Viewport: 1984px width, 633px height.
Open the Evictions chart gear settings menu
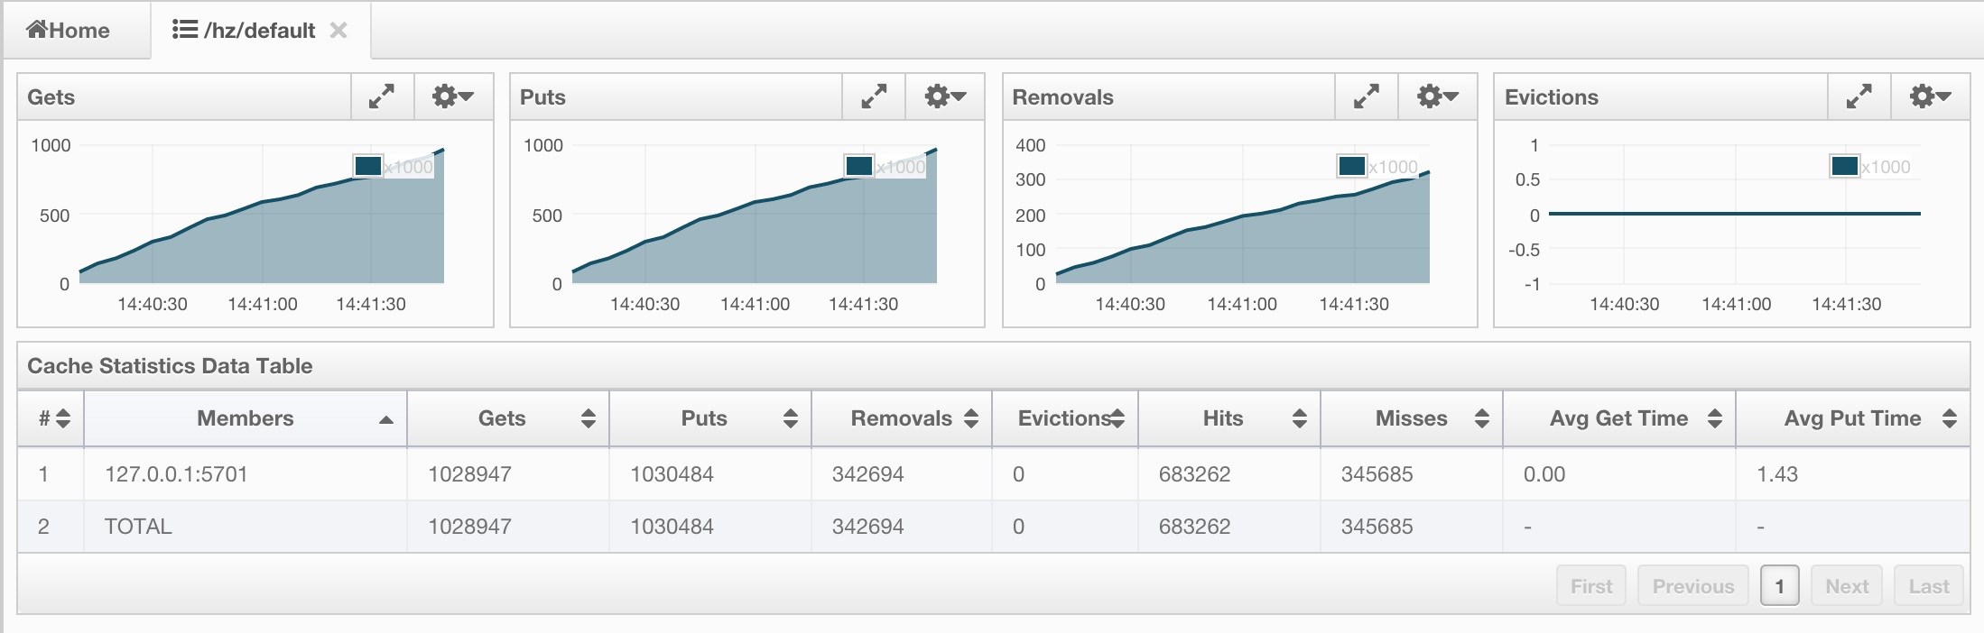point(1931,96)
